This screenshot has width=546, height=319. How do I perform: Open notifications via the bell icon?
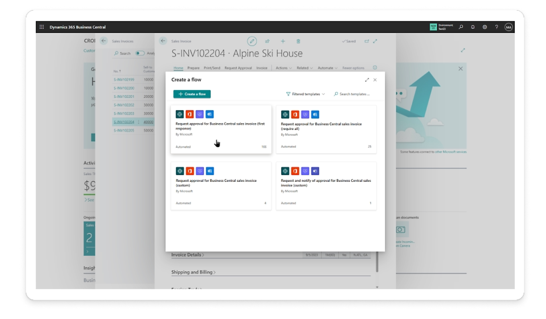pos(473,27)
